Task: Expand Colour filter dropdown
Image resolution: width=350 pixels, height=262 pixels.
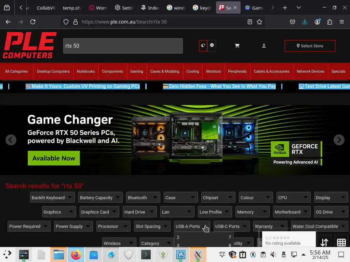Action: coord(256,198)
